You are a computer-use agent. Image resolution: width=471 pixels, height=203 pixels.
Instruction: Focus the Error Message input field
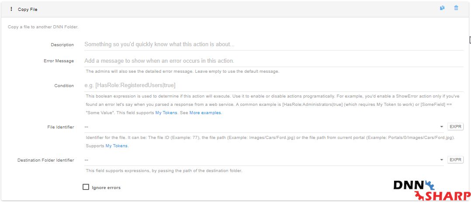274,61
